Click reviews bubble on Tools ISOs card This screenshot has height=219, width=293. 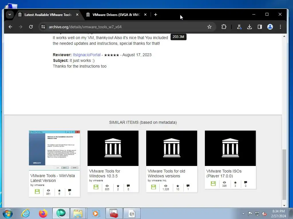(x=246, y=182)
